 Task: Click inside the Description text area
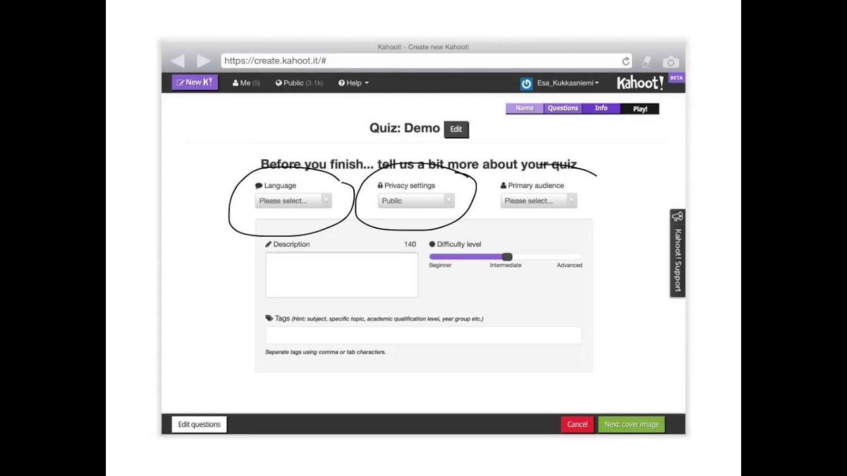point(341,275)
